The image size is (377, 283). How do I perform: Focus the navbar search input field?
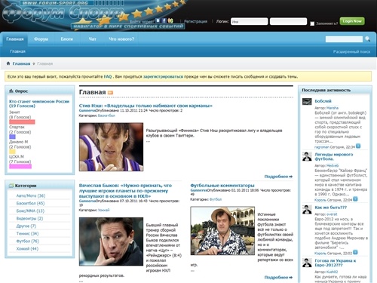[x=344, y=39]
